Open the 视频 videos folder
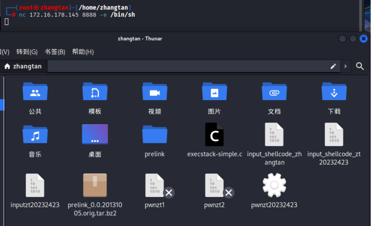The width and height of the screenshot is (372, 226). point(155,92)
